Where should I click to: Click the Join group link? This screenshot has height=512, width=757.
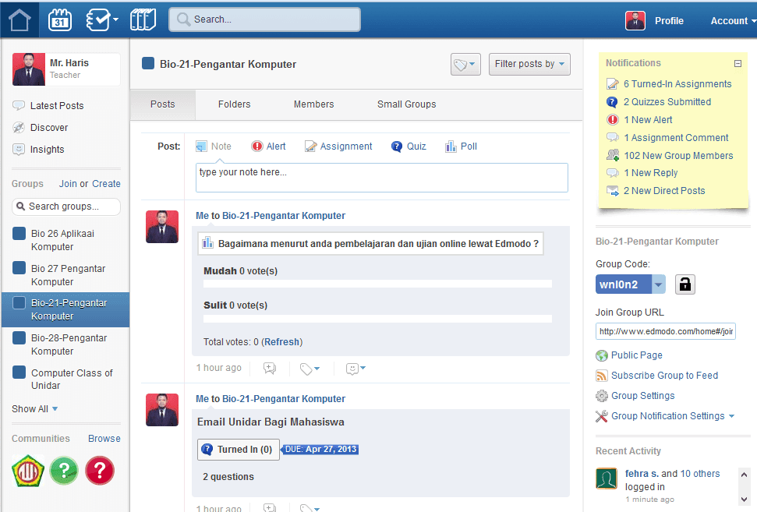click(68, 184)
